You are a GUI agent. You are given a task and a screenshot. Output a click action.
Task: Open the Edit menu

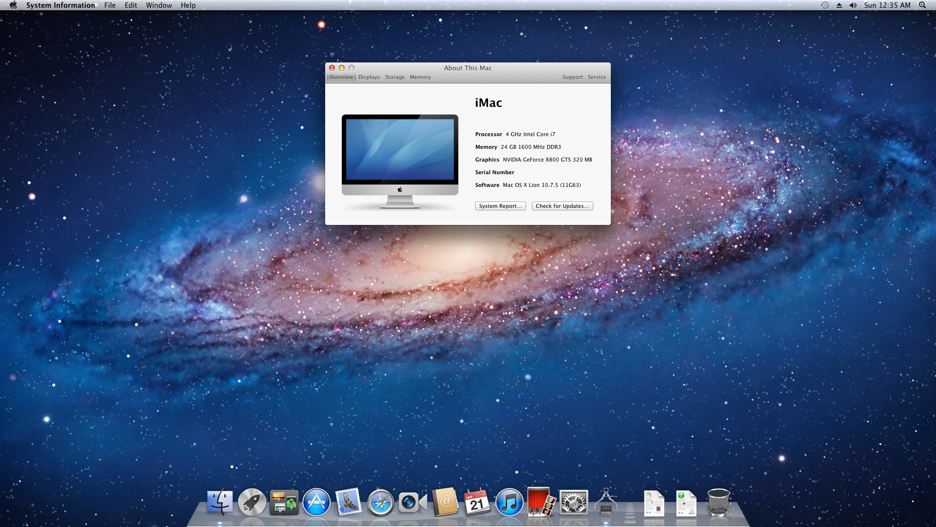(131, 5)
